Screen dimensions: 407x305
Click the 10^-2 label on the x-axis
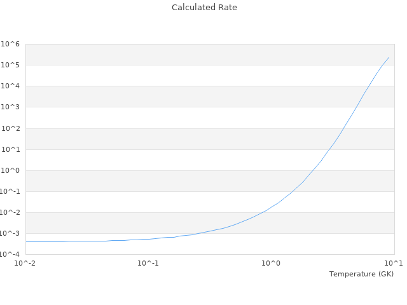25,263
